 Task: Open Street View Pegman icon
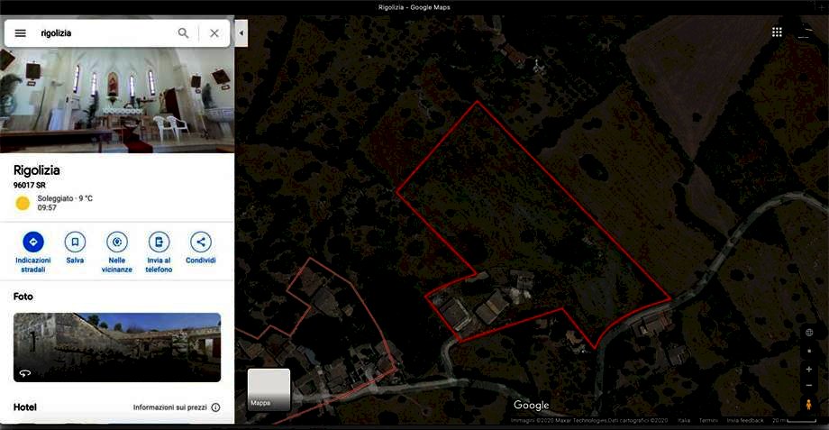(x=808, y=405)
